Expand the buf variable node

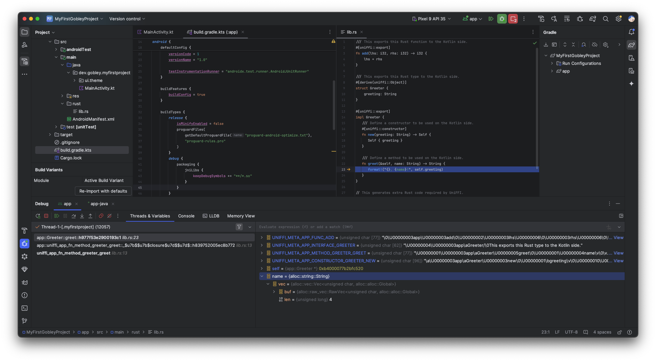pos(274,292)
